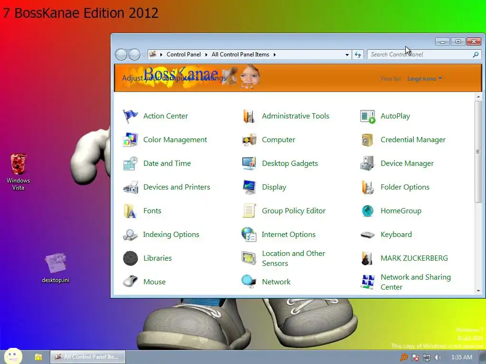Screen dimensions: 486x364
Task: Select Control Panel breadcrumb segment
Action: pyautogui.click(x=184, y=55)
